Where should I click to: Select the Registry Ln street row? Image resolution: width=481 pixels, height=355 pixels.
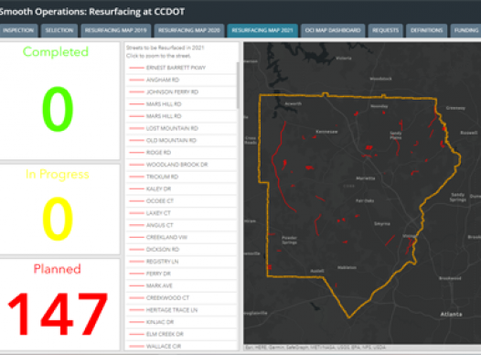tap(181, 262)
